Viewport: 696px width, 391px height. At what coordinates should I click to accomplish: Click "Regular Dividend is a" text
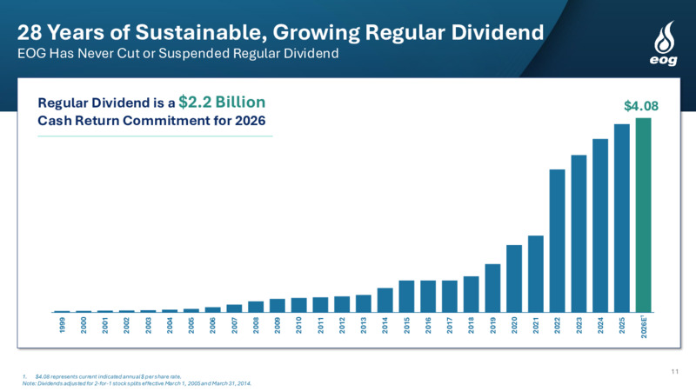tap(106, 103)
